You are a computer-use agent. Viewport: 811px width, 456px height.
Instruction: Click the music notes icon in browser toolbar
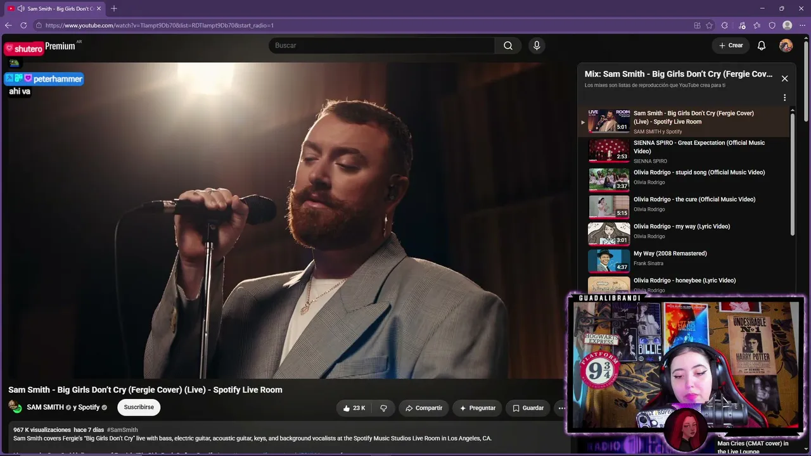coord(742,25)
